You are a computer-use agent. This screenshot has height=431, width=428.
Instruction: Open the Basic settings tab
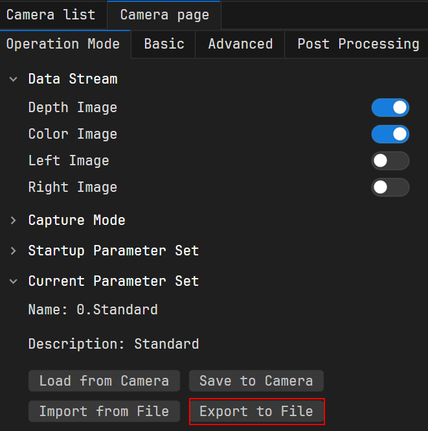[x=164, y=44]
